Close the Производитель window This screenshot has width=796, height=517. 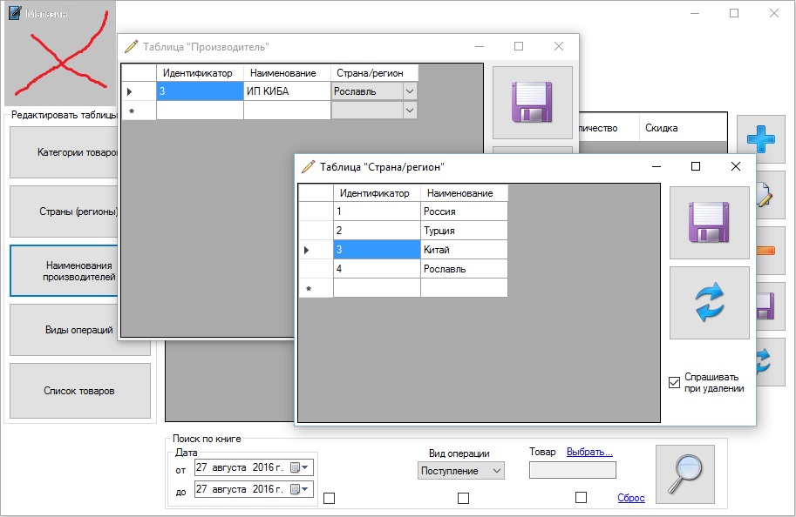[x=558, y=46]
